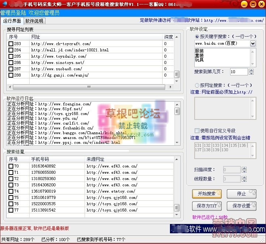Select phone number 13510619779
Image resolution: width=266 pixels, height=244 pixels.
(44, 197)
